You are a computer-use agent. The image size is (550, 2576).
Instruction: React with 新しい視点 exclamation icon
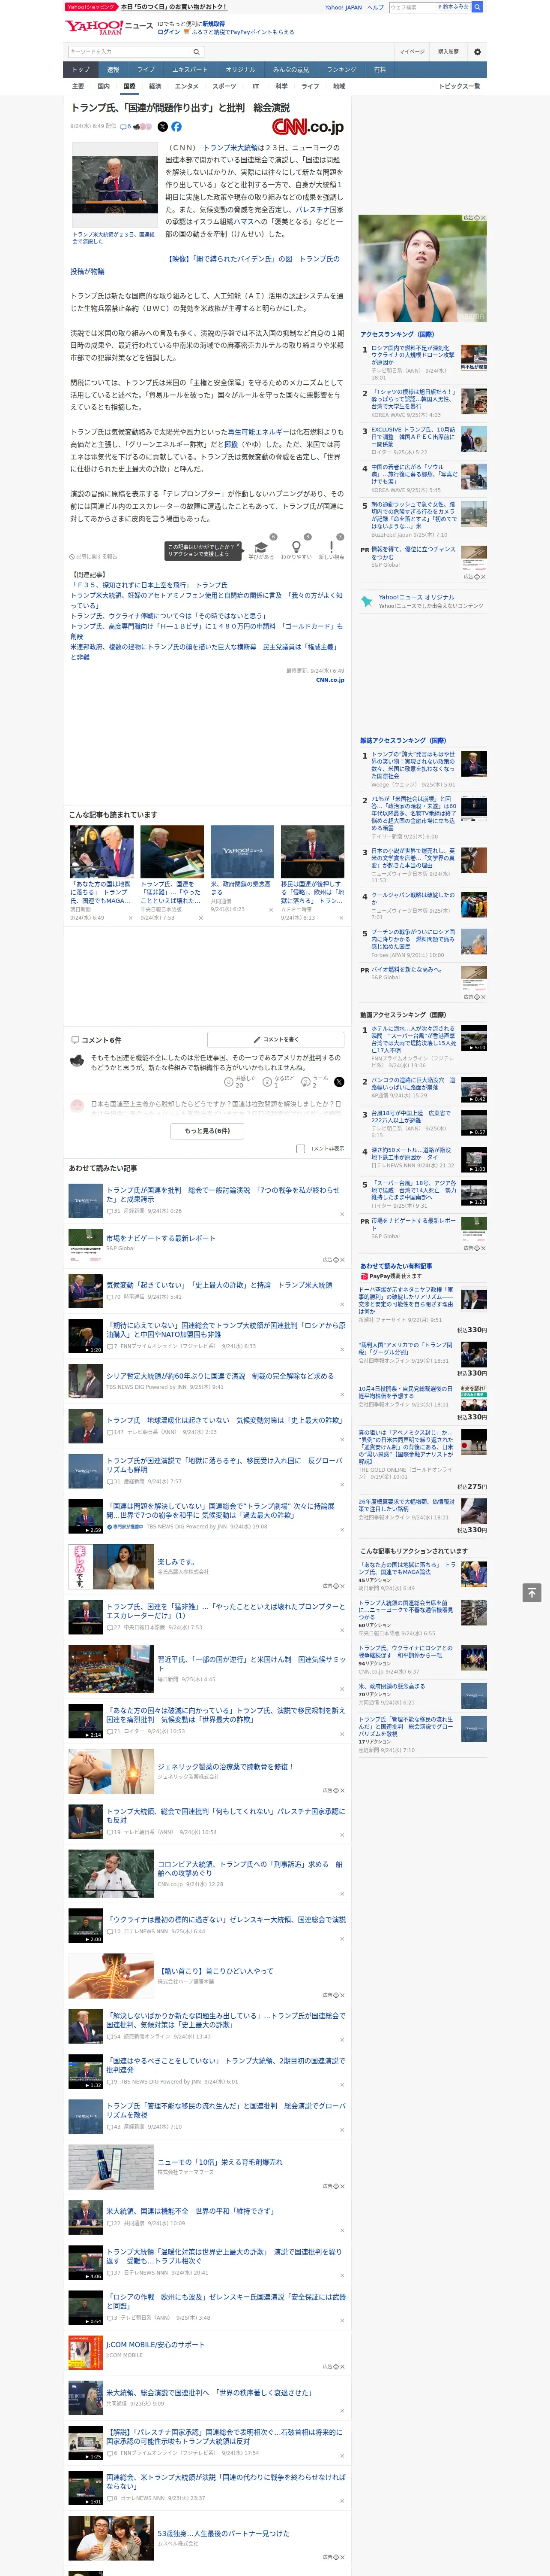(x=332, y=547)
